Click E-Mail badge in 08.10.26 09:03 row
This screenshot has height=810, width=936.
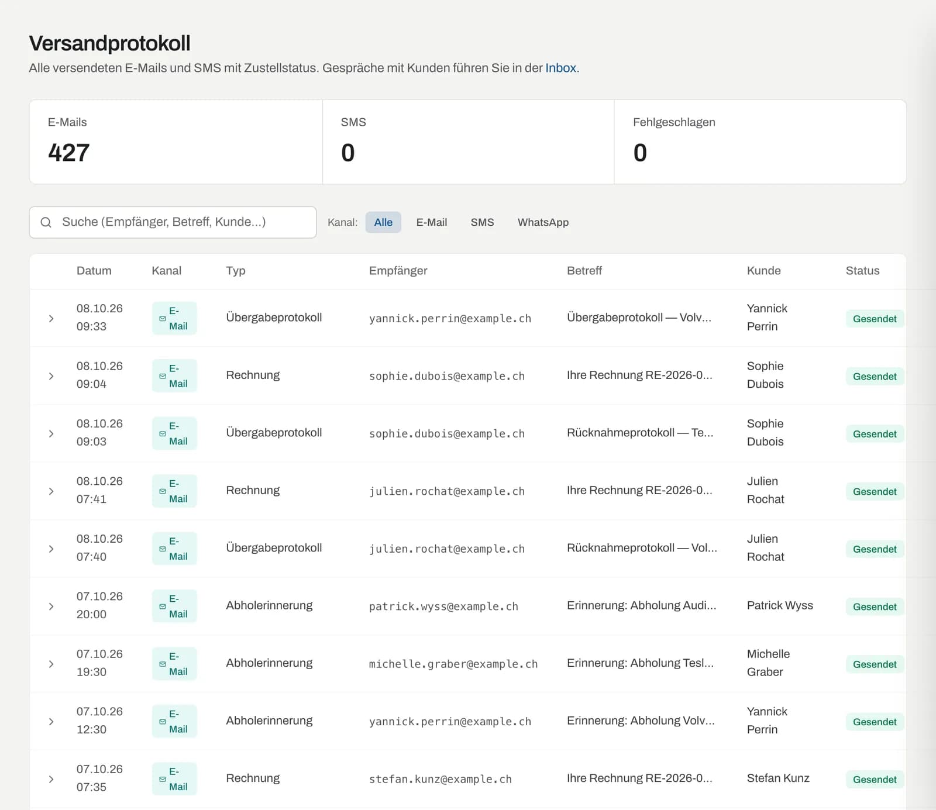click(174, 433)
